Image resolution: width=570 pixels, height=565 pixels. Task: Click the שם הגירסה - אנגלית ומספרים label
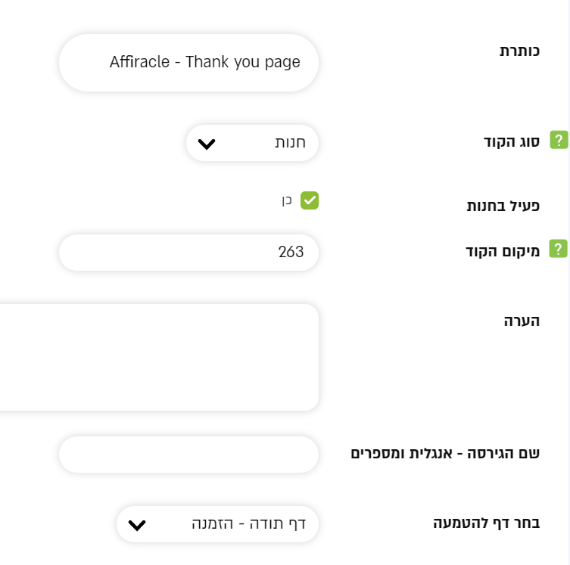449,454
